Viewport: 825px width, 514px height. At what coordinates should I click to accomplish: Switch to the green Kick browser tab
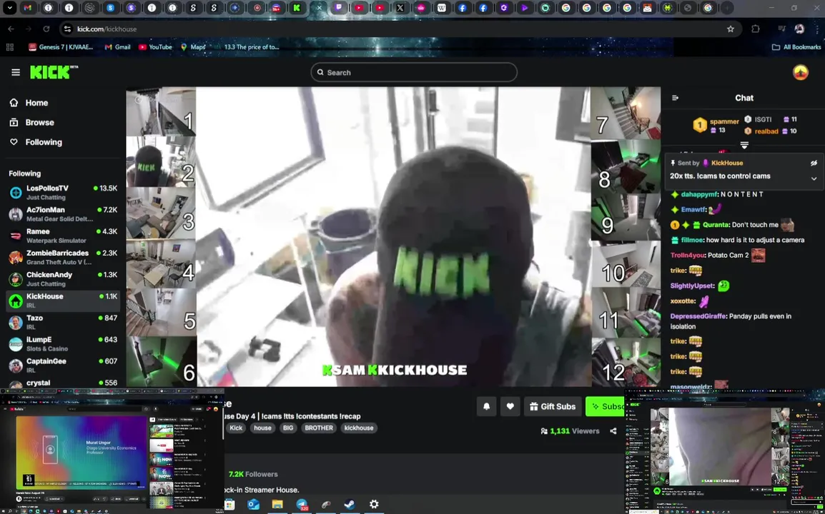point(297,8)
